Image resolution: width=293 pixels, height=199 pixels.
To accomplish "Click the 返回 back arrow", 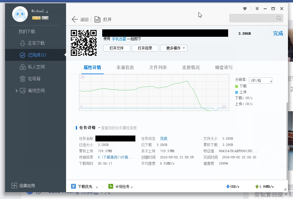I will point(75,19).
